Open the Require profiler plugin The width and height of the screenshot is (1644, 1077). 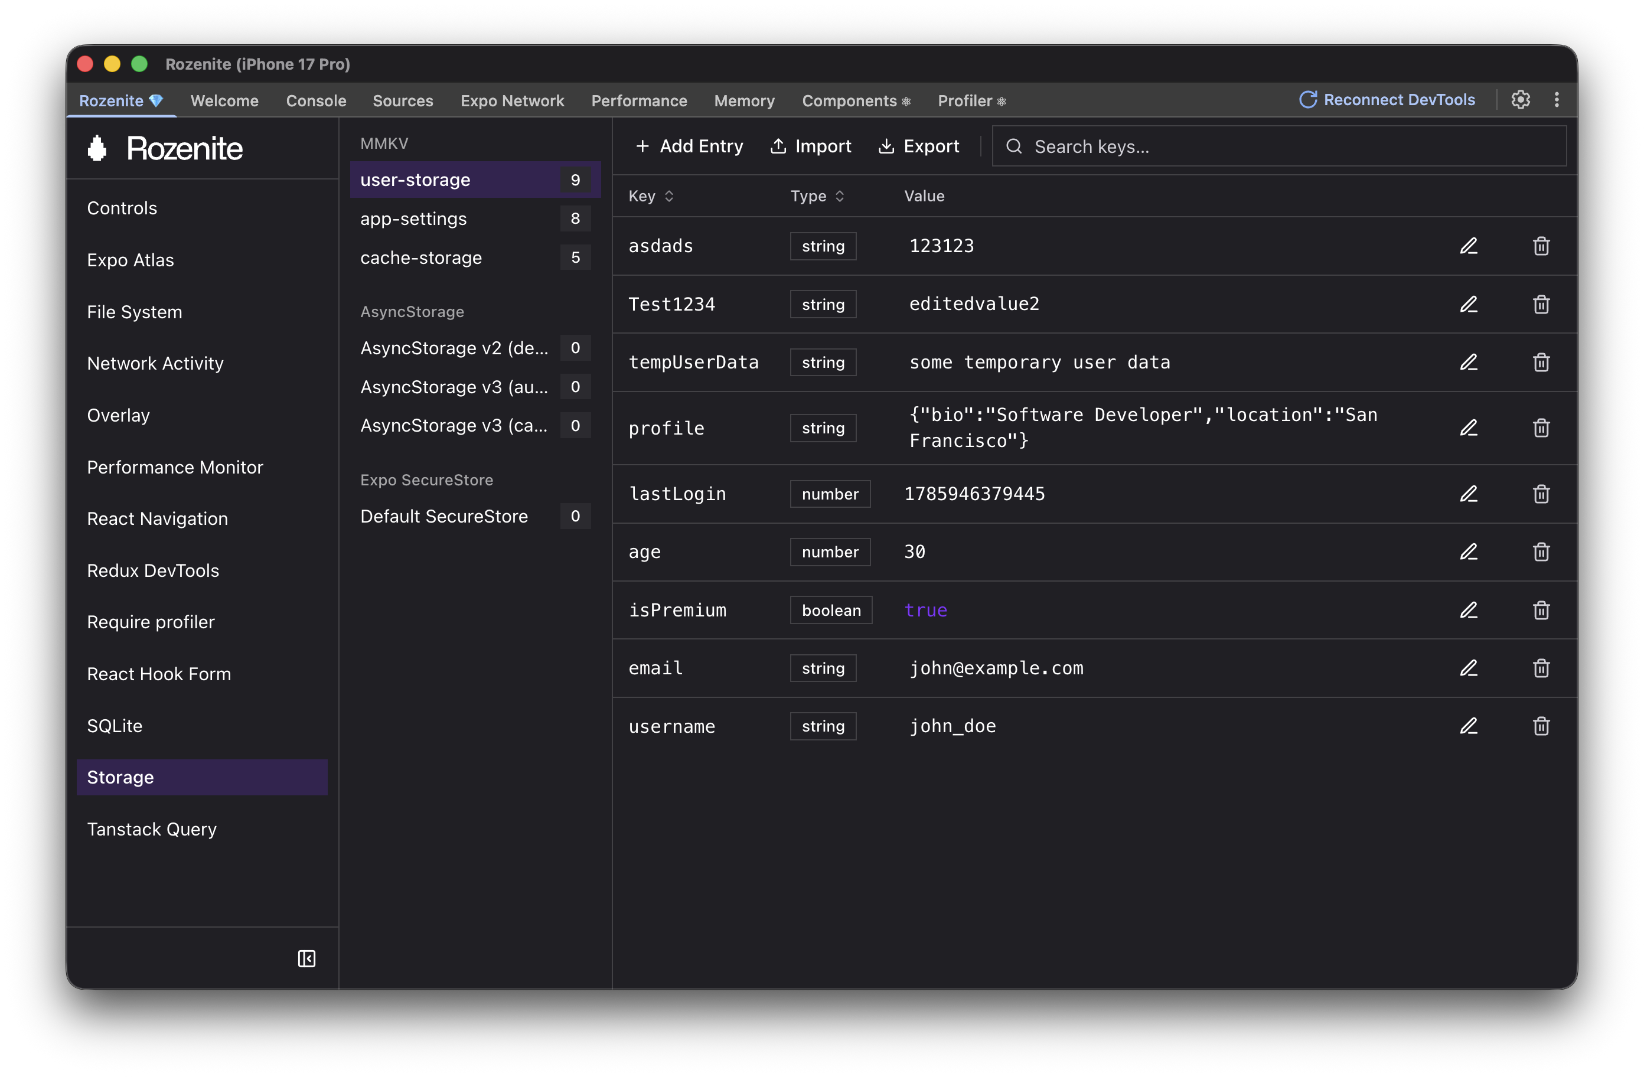tap(202, 622)
